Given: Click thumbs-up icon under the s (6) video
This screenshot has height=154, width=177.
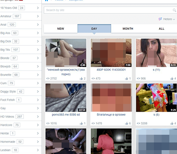Looking at the screenshot, I should coord(172,123).
